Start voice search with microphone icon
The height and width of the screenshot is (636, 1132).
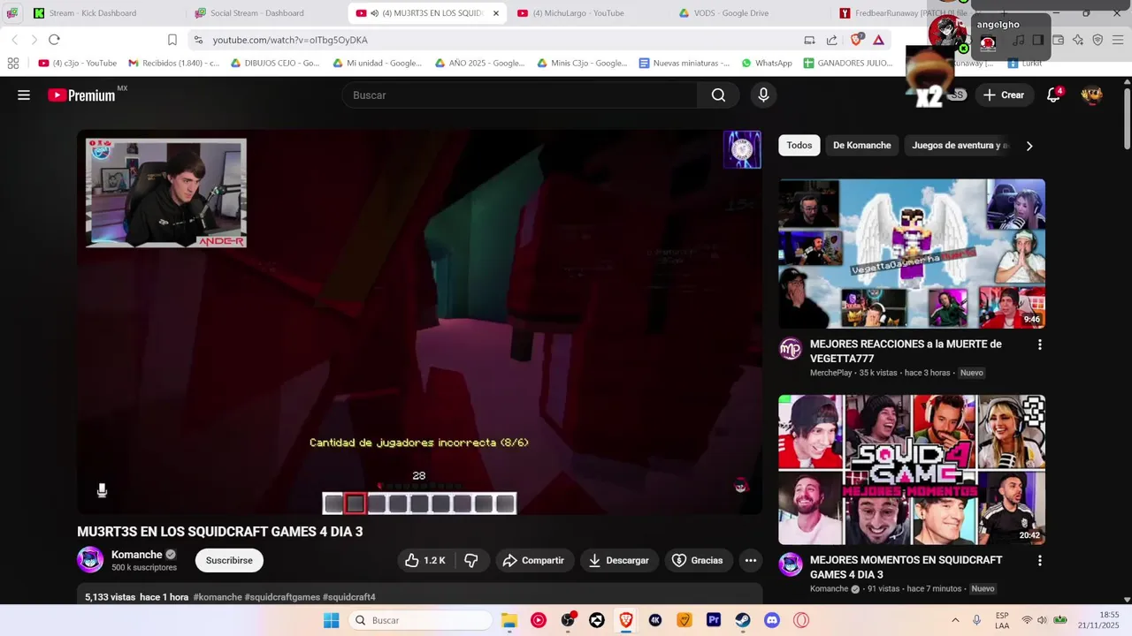(764, 95)
